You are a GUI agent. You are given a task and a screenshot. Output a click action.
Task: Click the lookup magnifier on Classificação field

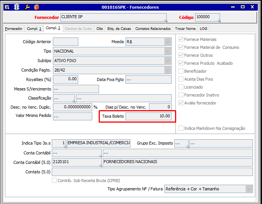click(x=74, y=101)
